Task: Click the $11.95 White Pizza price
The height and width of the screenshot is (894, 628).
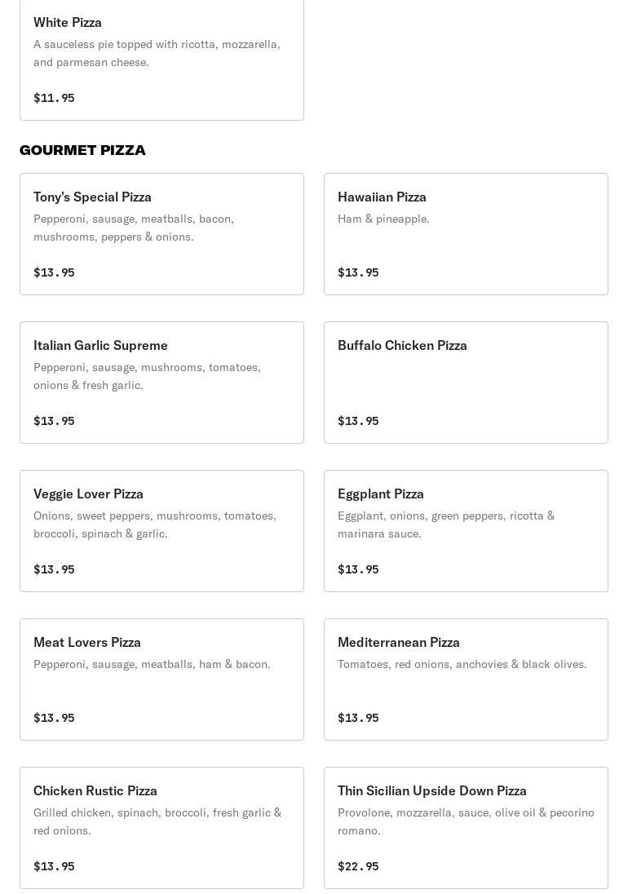Action: [x=54, y=98]
